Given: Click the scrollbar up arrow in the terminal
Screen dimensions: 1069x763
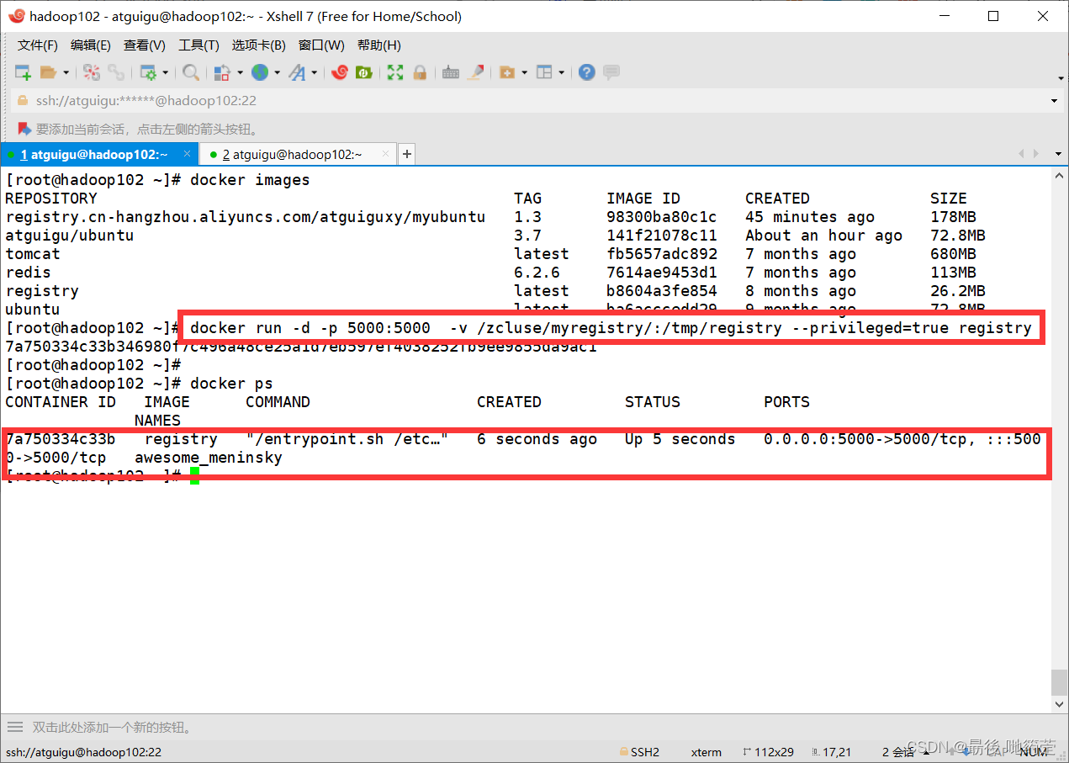Looking at the screenshot, I should pyautogui.click(x=1060, y=174).
